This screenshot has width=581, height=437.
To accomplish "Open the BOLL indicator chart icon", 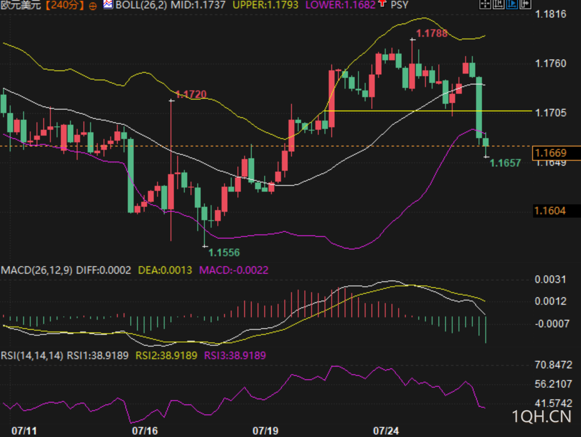I will [108, 4].
